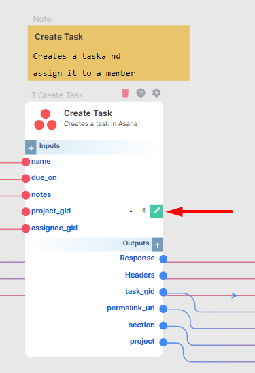Move project_gid input up
This screenshot has height=373, width=255.
coord(144,211)
